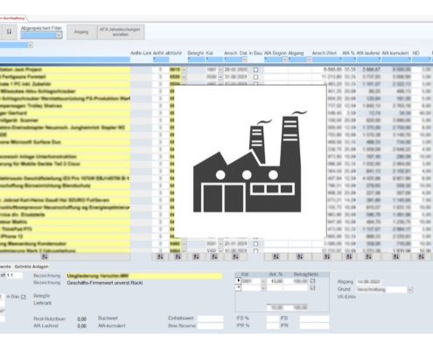Click the Ansch.Wert filter field

click(x=327, y=59)
